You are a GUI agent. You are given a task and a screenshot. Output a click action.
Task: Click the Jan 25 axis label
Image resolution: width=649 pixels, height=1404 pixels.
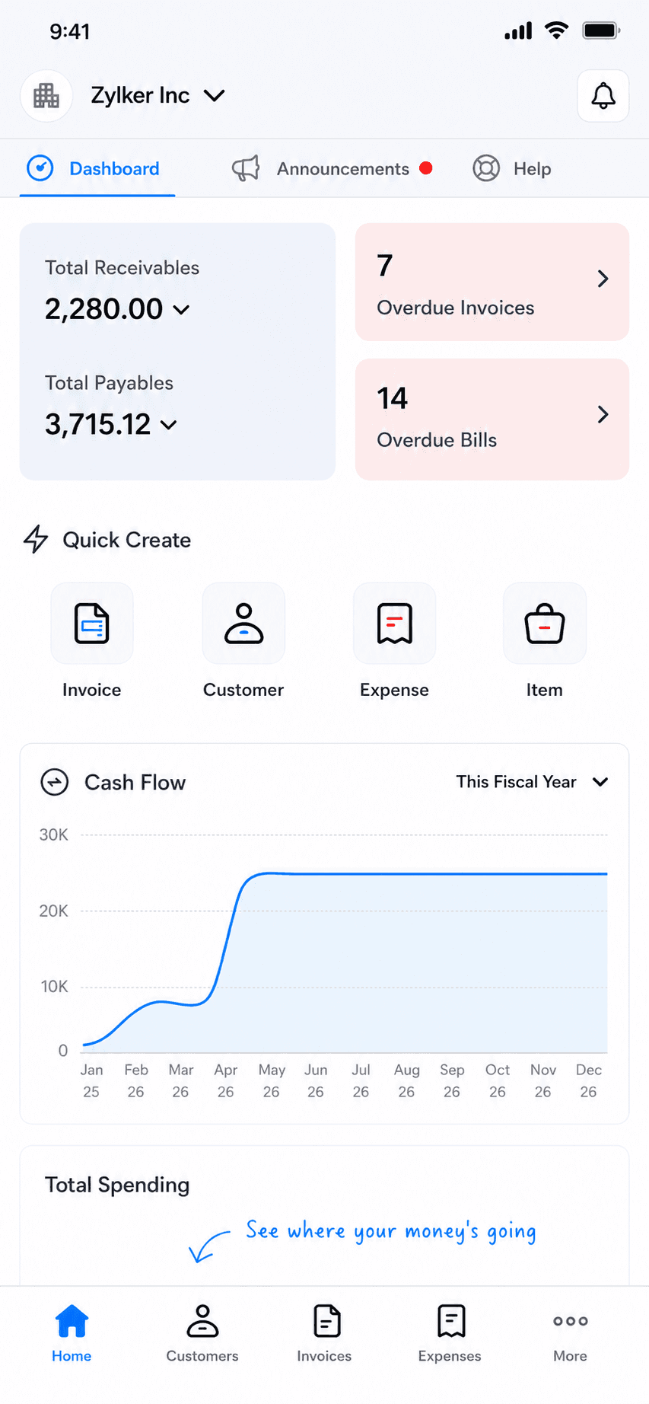coord(91,1080)
